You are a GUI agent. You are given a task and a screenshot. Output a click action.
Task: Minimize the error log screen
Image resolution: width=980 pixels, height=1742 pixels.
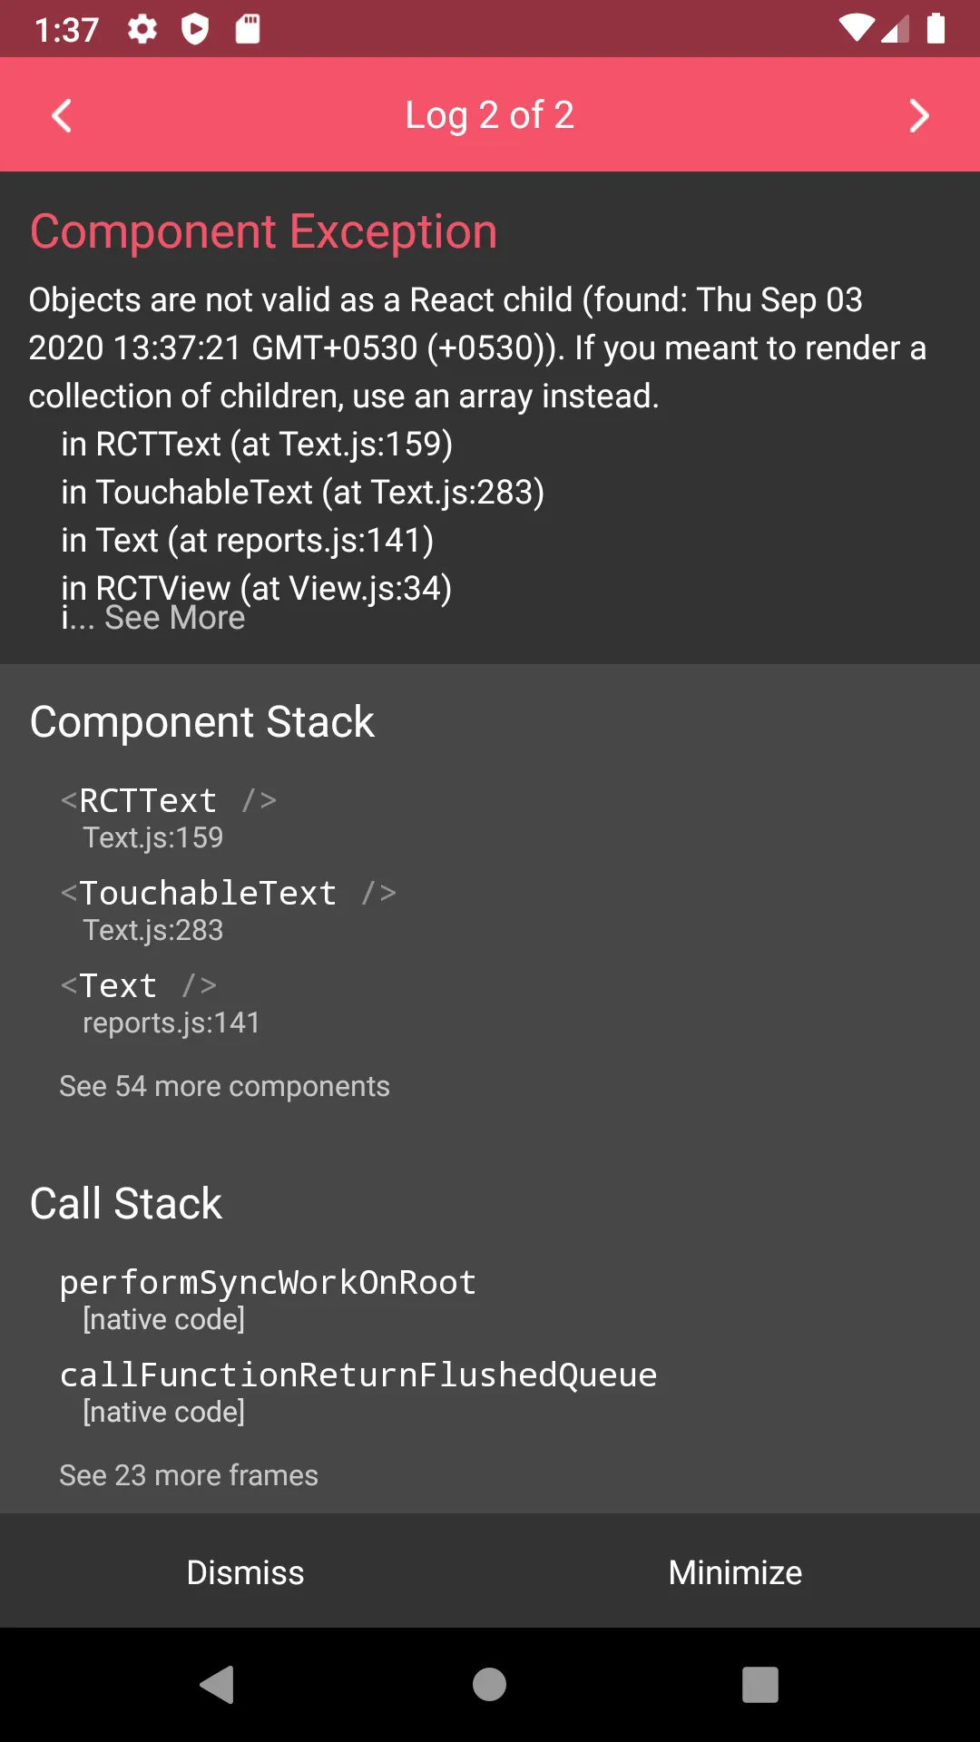point(735,1572)
